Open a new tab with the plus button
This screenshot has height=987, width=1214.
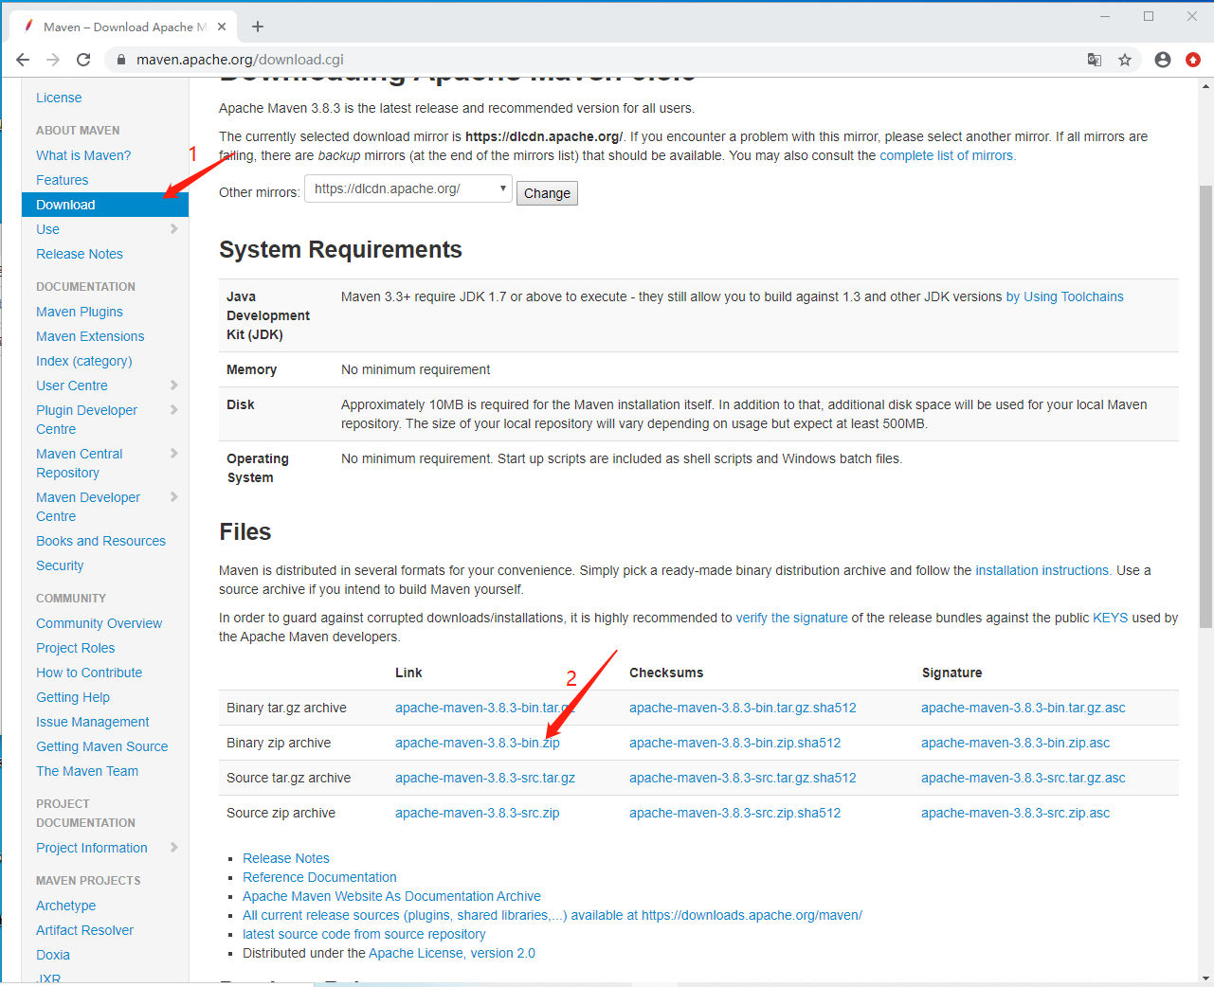point(258,27)
